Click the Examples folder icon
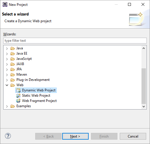The height and width of the screenshot is (144, 150). pos(13,106)
